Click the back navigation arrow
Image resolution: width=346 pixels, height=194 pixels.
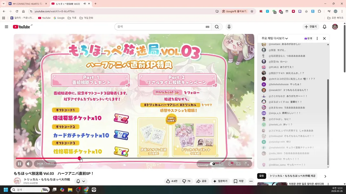pos(4,11)
